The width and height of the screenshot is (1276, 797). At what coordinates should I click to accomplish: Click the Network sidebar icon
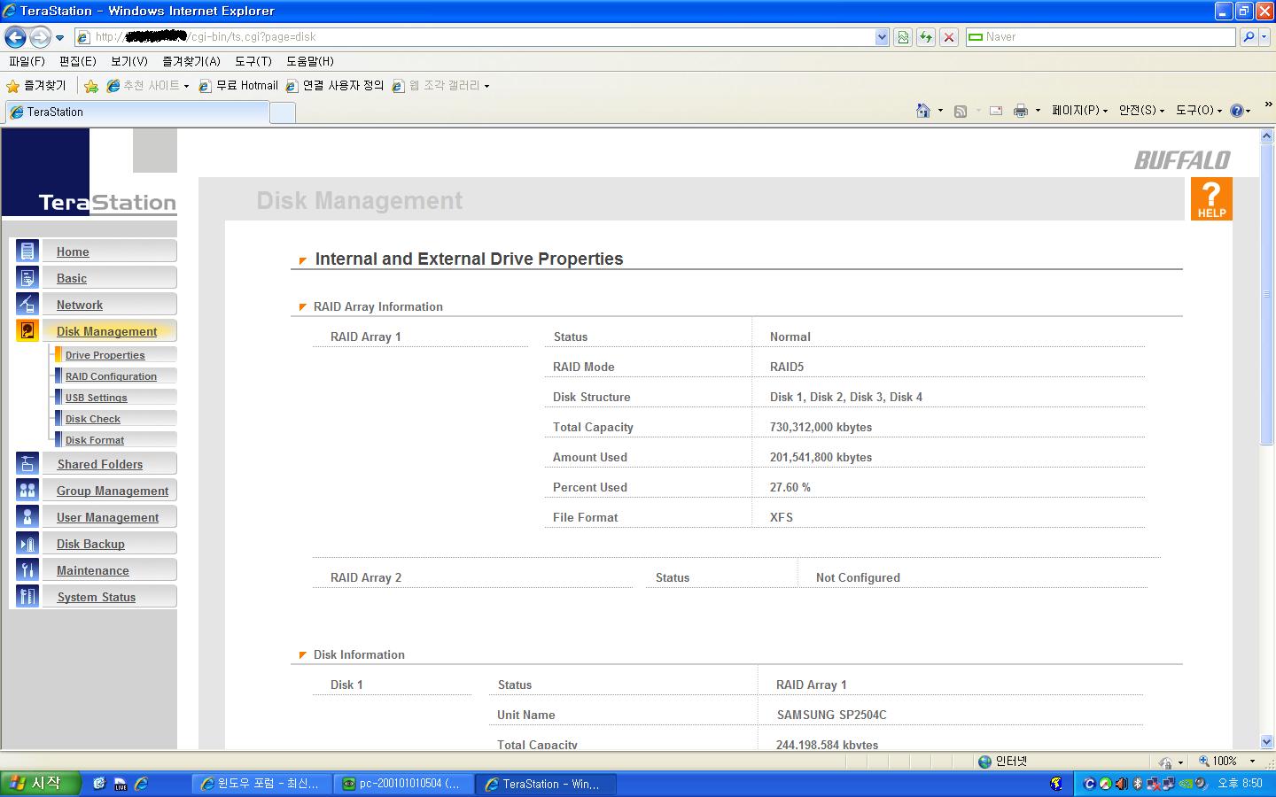point(27,304)
